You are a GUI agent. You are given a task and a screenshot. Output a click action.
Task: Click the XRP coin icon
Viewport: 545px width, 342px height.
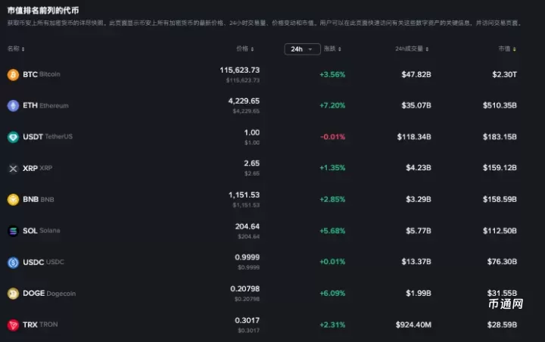coord(13,169)
